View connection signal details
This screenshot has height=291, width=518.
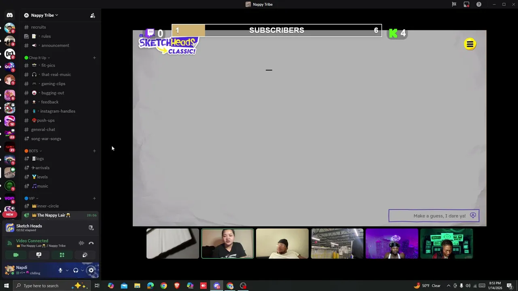tap(10, 243)
